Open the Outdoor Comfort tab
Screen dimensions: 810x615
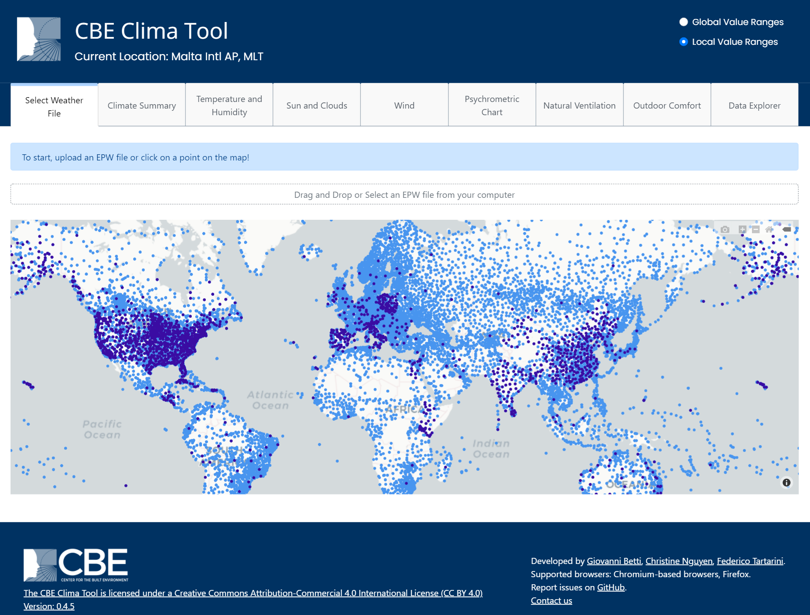667,106
